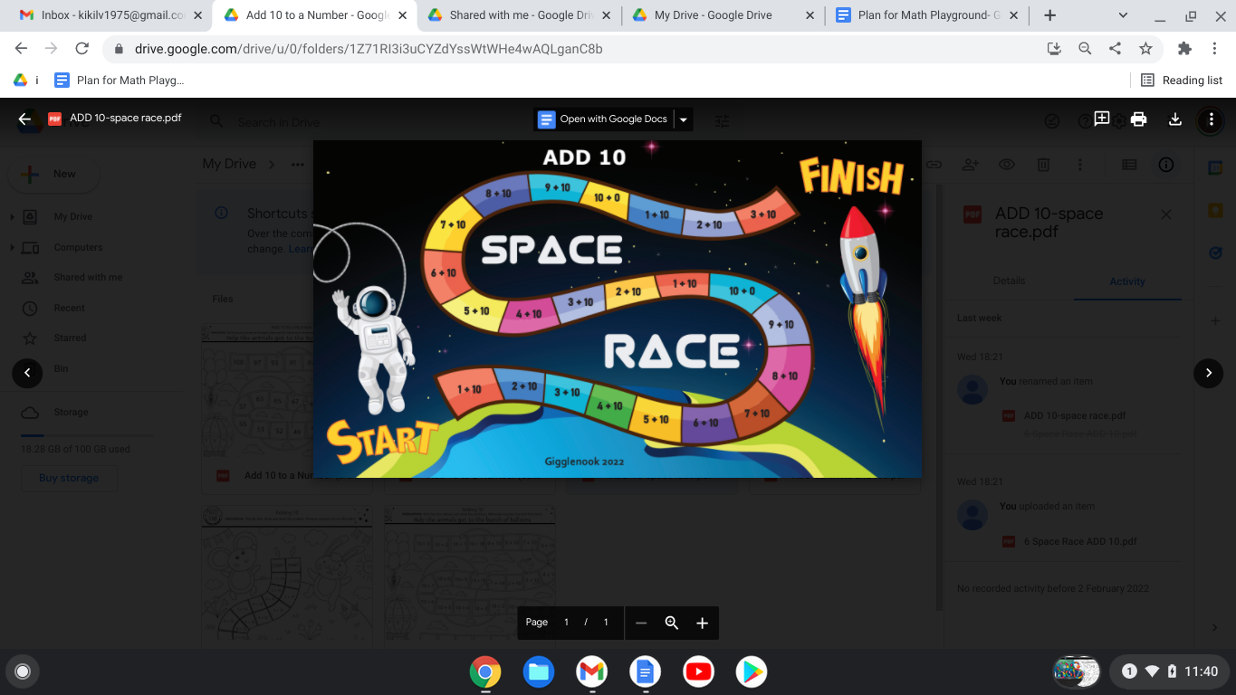Launch YouTube from the shelf

coord(698,671)
